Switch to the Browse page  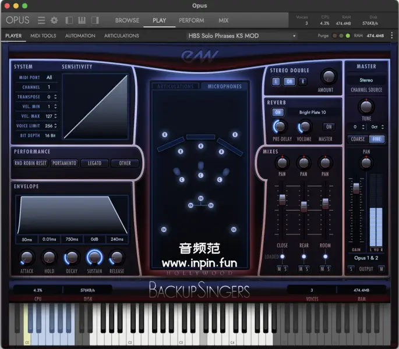[127, 20]
